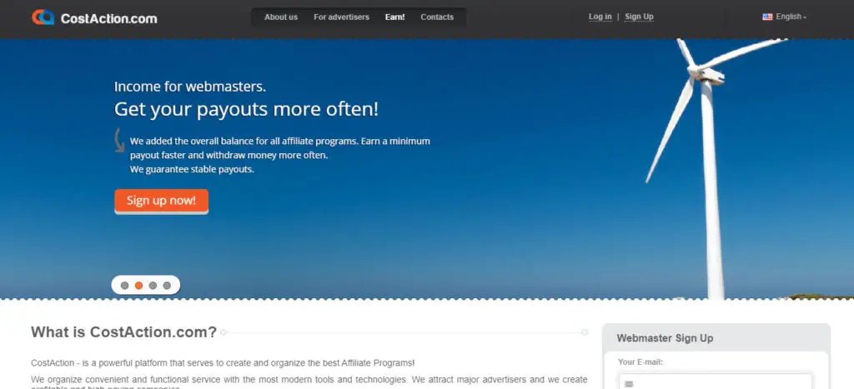Switch to the fourth banner slide dot
This screenshot has width=854, height=389.
pos(167,285)
